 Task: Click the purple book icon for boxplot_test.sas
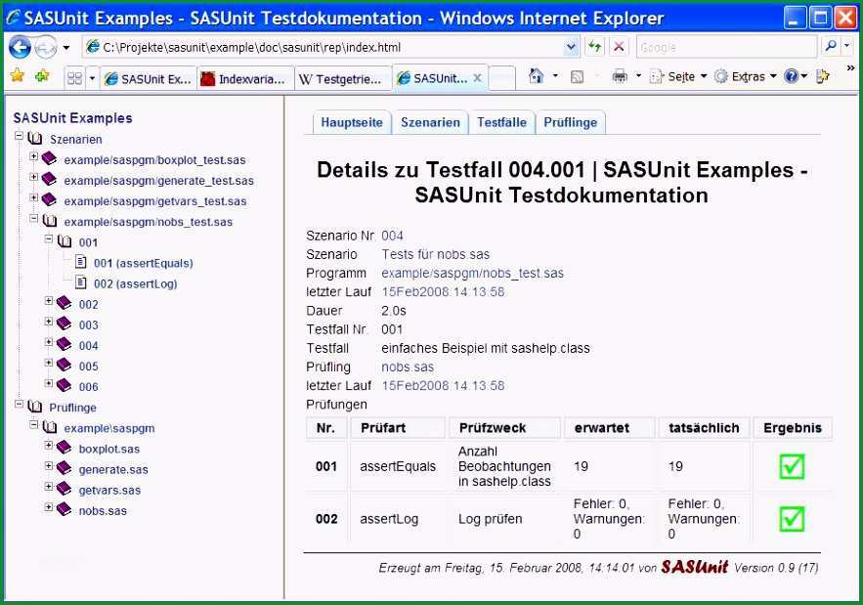point(49,159)
